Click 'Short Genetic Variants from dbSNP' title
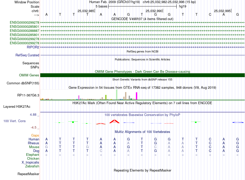 tap(142, 79)
